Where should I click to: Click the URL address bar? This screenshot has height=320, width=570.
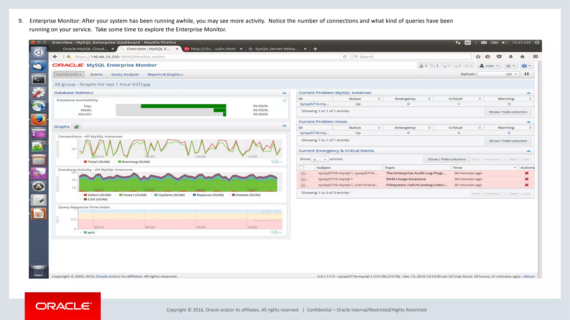[x=206, y=57]
